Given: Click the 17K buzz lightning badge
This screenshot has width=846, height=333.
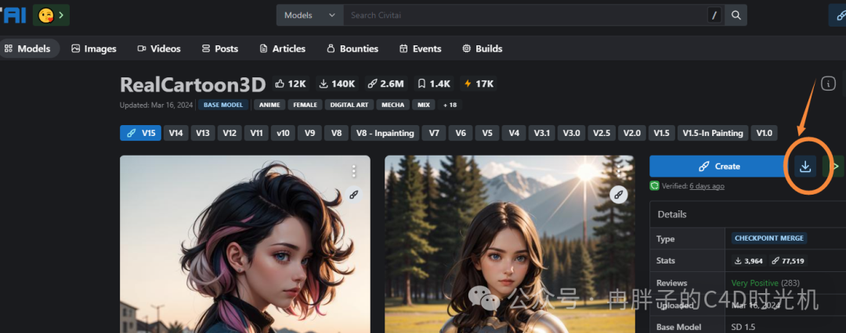Looking at the screenshot, I should 479,84.
